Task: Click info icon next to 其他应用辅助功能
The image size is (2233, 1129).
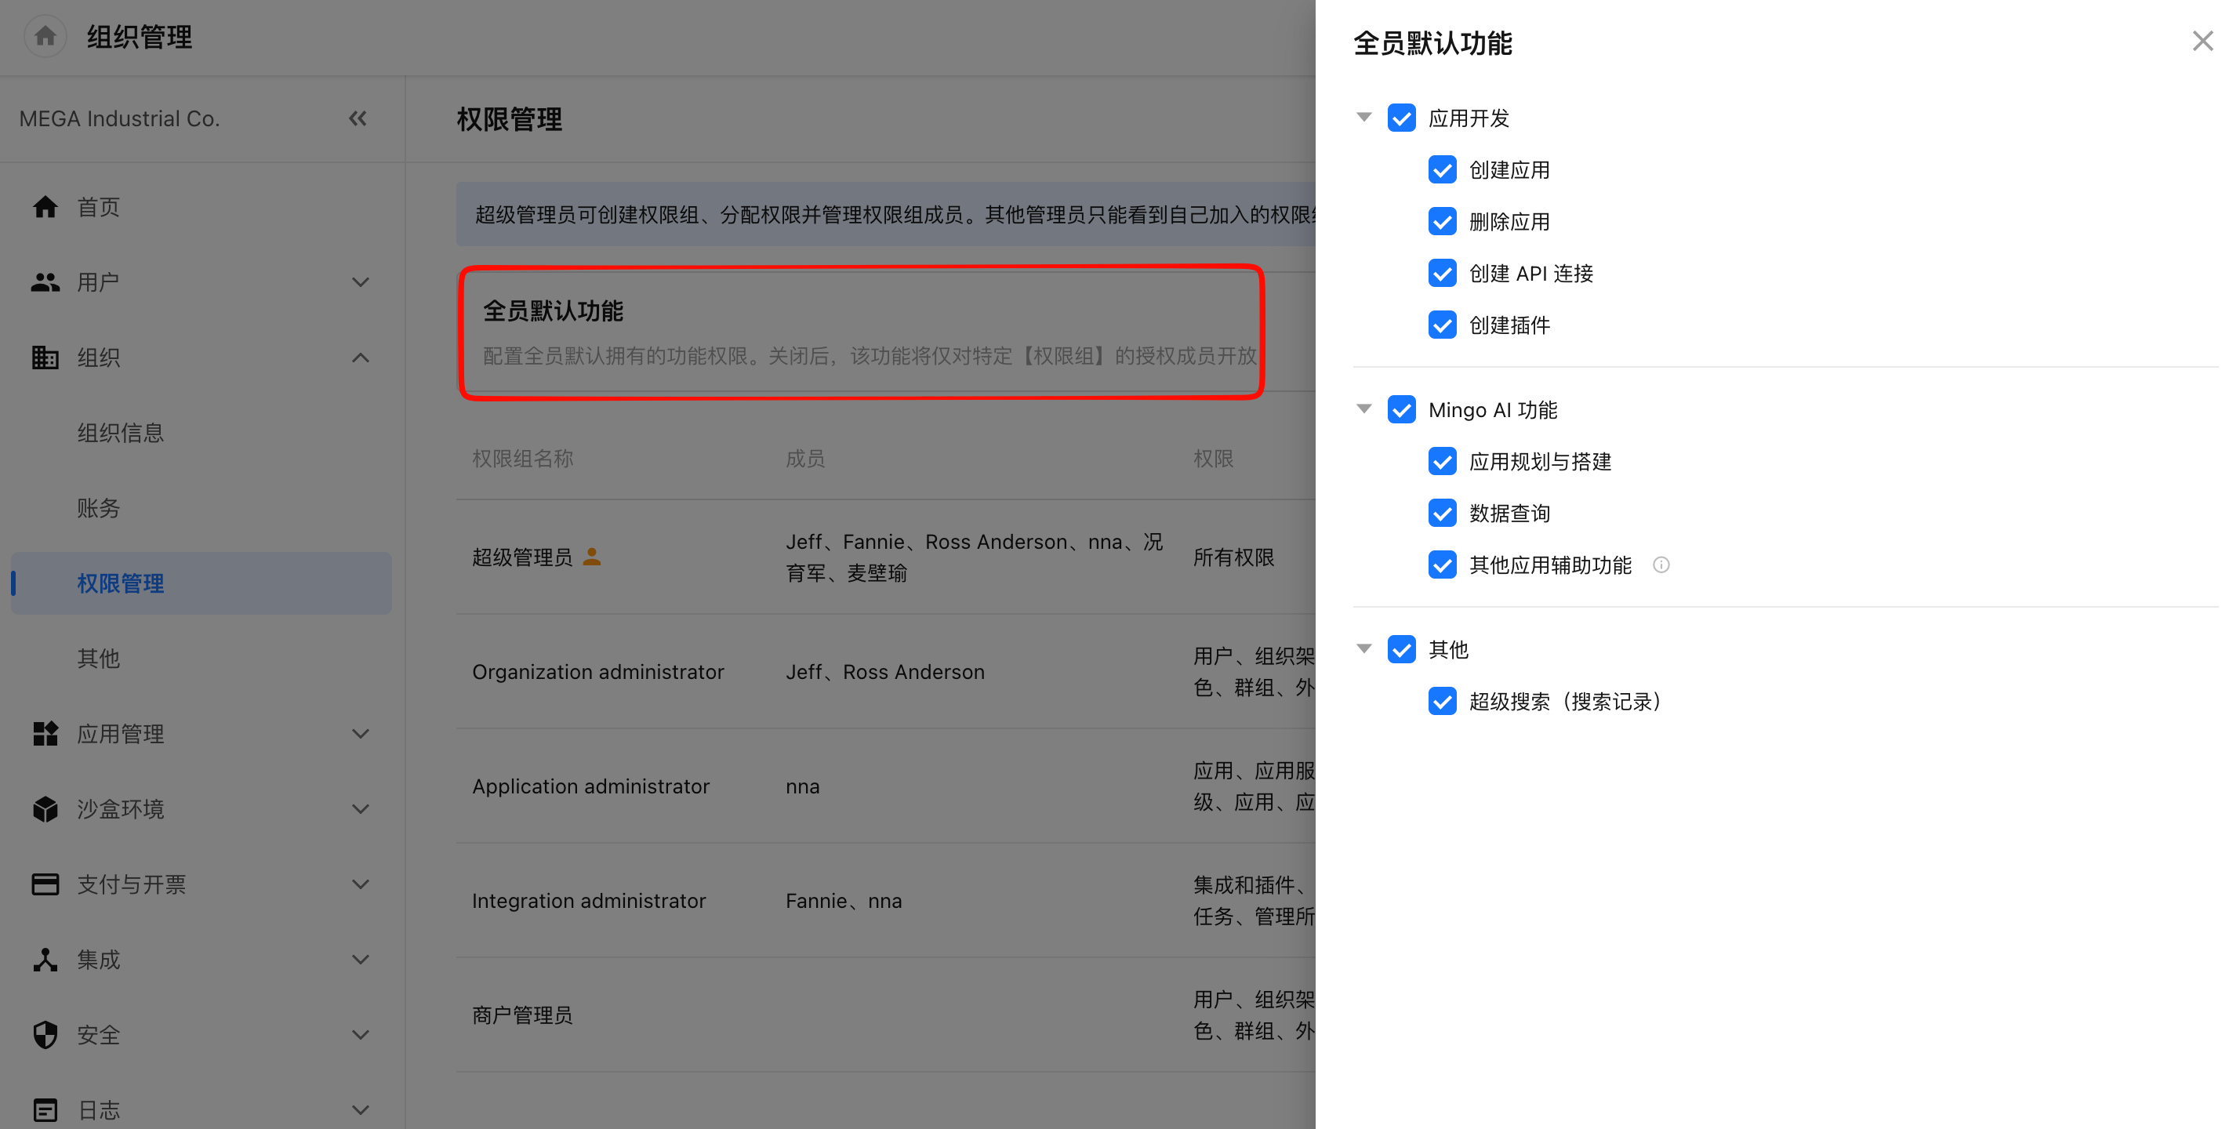Action: pyautogui.click(x=1661, y=565)
